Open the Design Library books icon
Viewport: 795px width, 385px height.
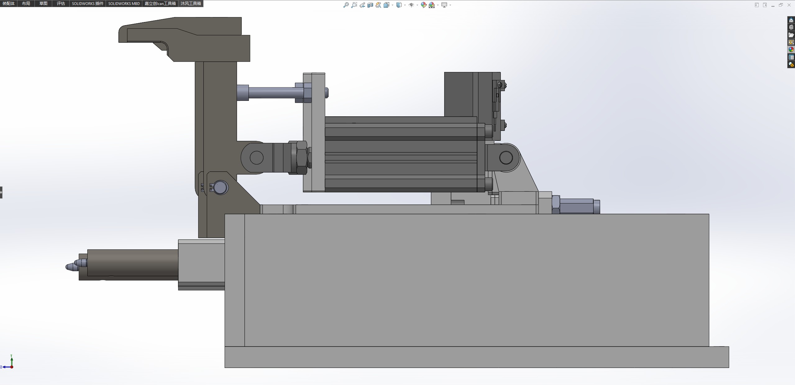[791, 27]
